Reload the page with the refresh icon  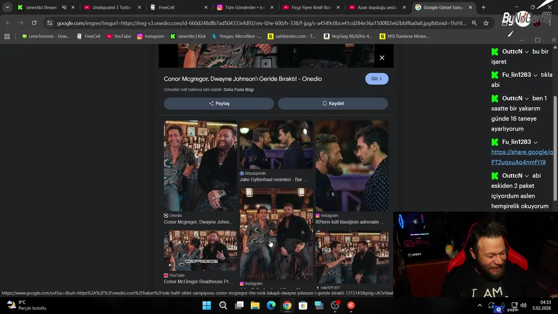[34, 23]
